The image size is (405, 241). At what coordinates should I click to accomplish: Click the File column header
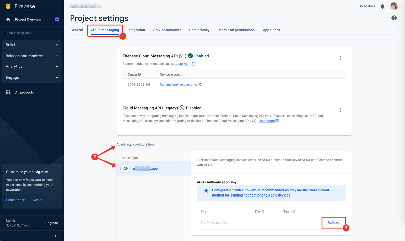pyautogui.click(x=204, y=212)
